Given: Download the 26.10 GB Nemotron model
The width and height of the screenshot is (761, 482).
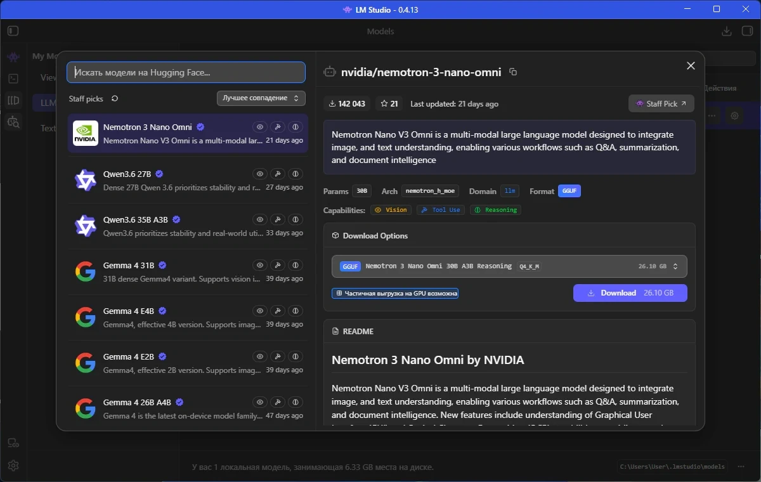Looking at the screenshot, I should click(x=630, y=293).
